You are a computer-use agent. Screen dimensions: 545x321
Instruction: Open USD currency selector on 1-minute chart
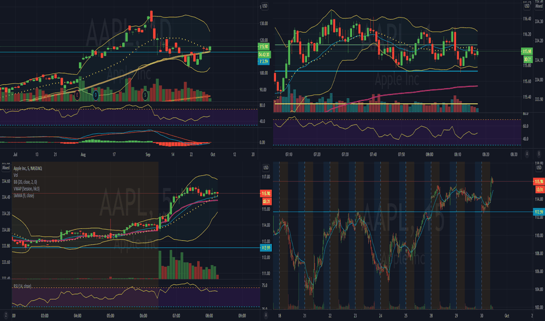click(527, 6)
